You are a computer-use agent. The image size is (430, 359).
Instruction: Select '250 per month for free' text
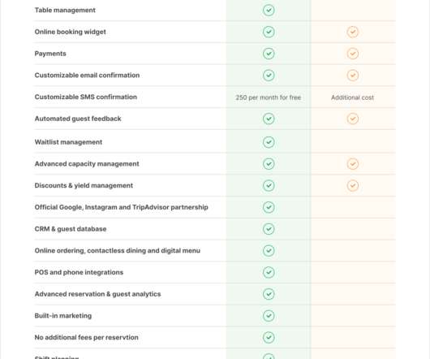click(x=269, y=97)
